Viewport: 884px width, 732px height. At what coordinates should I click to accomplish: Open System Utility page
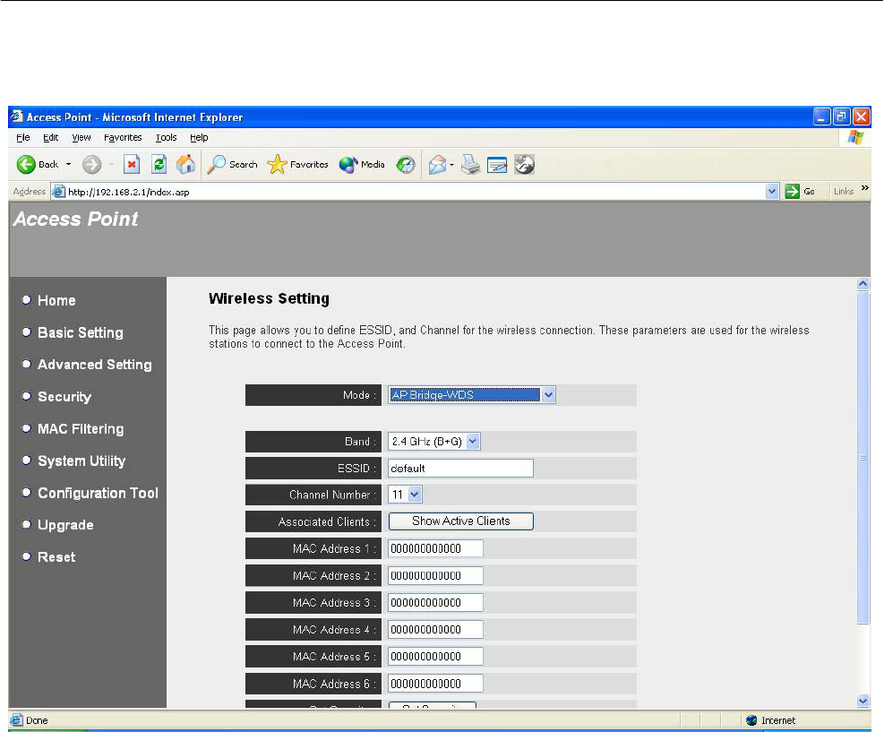coord(82,461)
